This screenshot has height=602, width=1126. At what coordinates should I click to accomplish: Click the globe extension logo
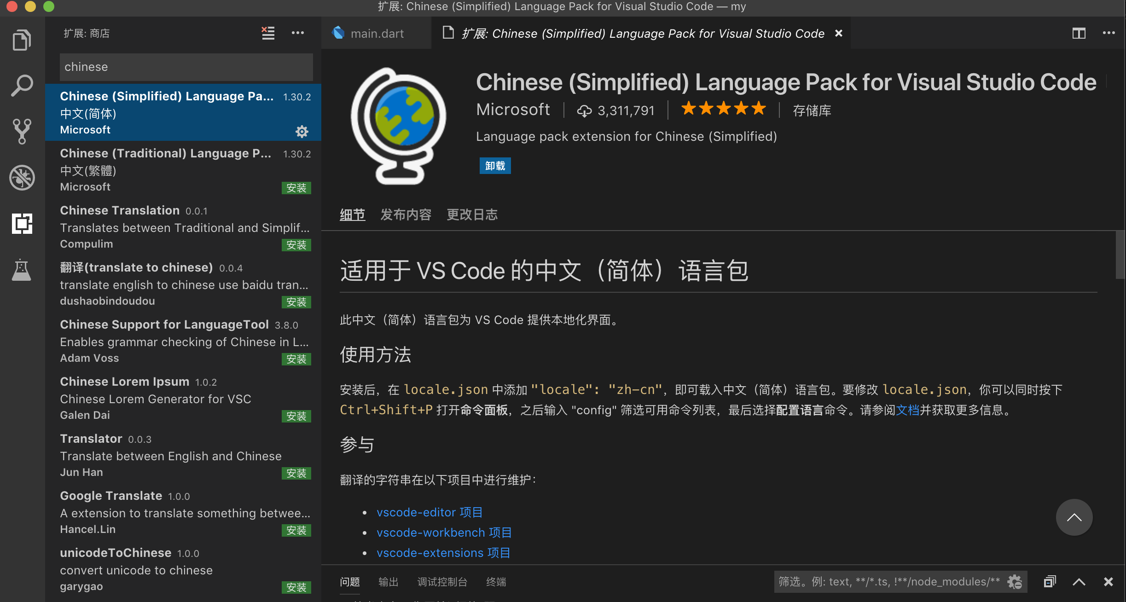[x=399, y=126]
